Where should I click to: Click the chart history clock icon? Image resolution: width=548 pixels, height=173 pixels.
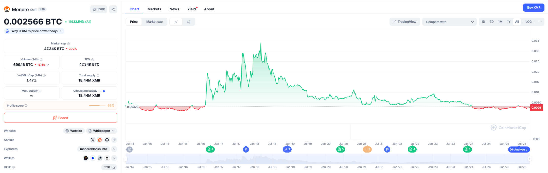(129, 150)
